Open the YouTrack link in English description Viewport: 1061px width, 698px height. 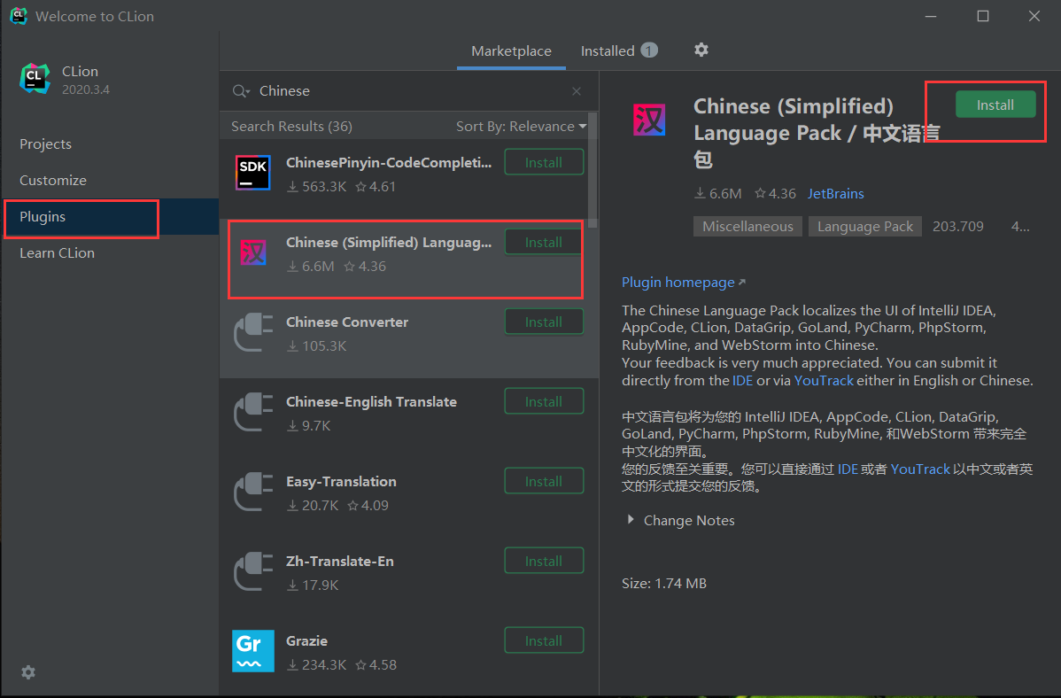[824, 381]
